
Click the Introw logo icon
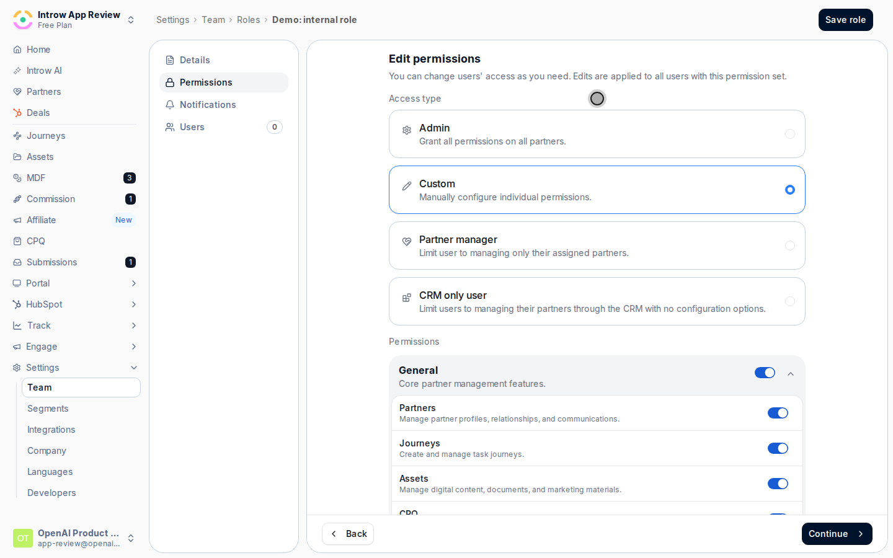pos(23,20)
